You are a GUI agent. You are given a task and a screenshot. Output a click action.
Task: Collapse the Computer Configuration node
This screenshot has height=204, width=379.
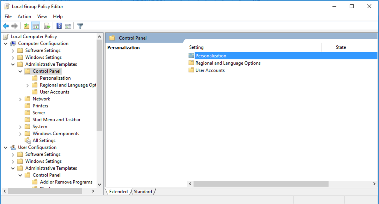pos(6,44)
